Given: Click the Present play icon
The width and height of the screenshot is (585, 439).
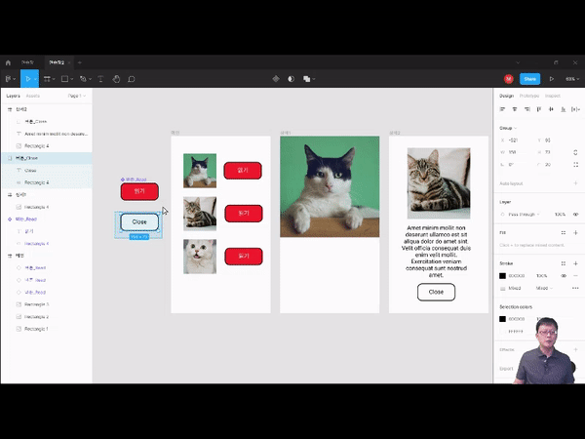Looking at the screenshot, I should pyautogui.click(x=552, y=79).
